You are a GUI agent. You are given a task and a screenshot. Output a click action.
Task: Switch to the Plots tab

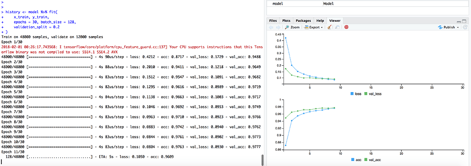pyautogui.click(x=286, y=21)
